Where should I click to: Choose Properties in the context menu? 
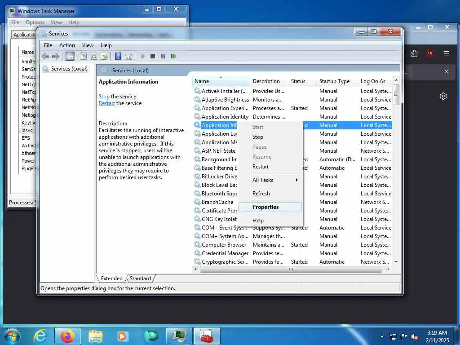click(x=270, y=207)
